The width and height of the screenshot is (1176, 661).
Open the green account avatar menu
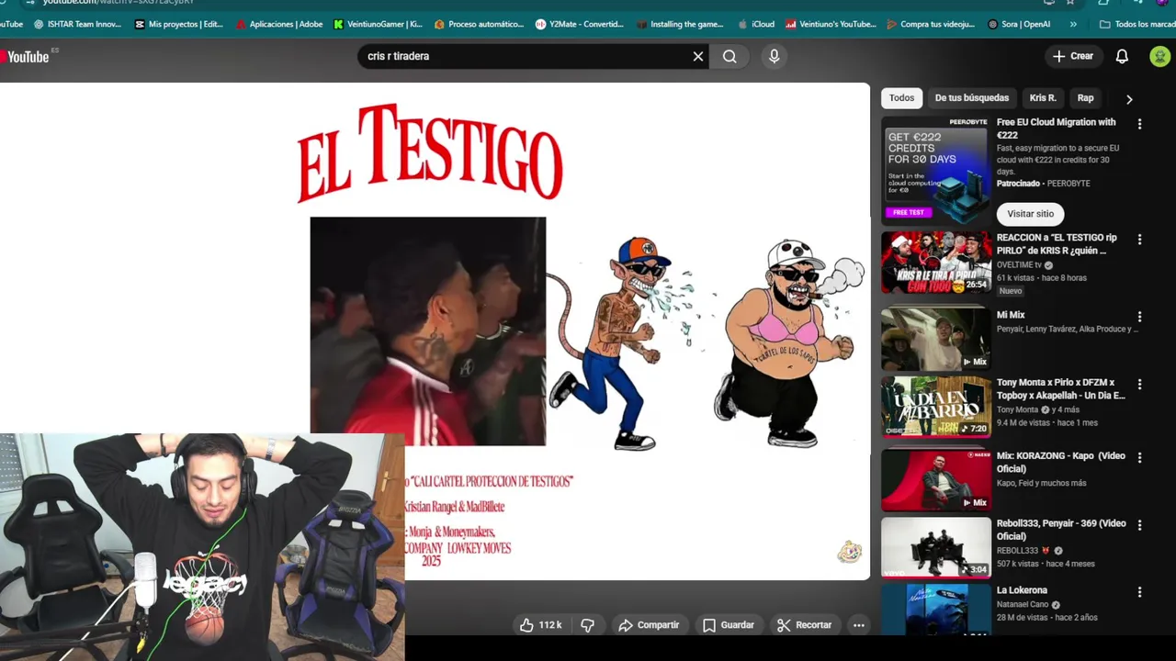tap(1159, 57)
